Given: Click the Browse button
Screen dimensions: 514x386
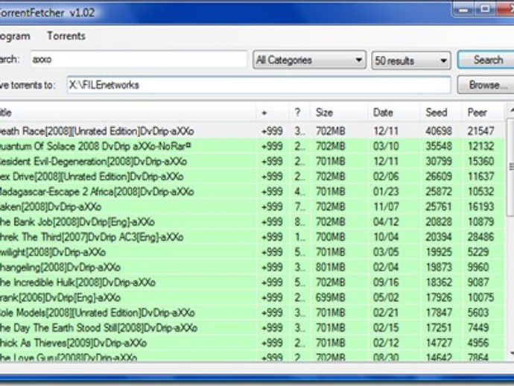Looking at the screenshot, I should click(x=486, y=85).
